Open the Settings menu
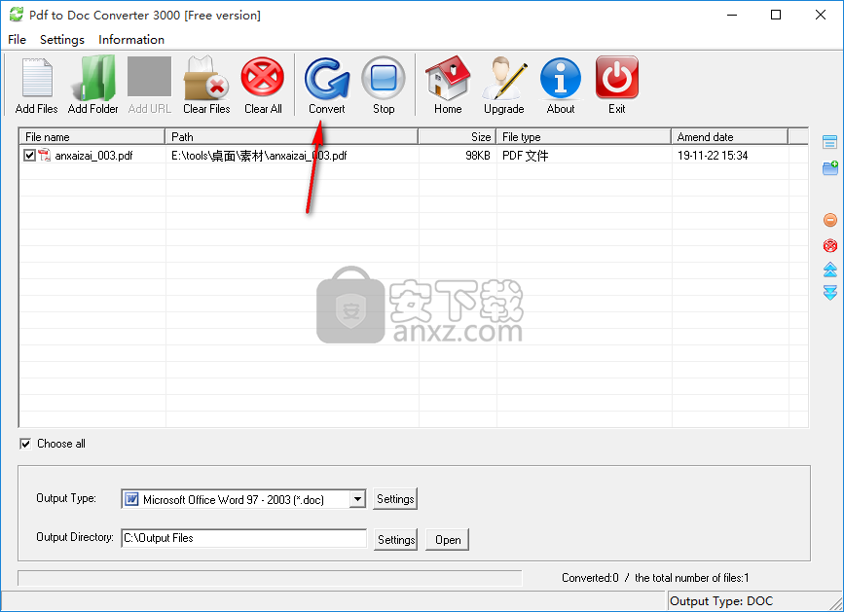This screenshot has width=844, height=612. [x=62, y=40]
